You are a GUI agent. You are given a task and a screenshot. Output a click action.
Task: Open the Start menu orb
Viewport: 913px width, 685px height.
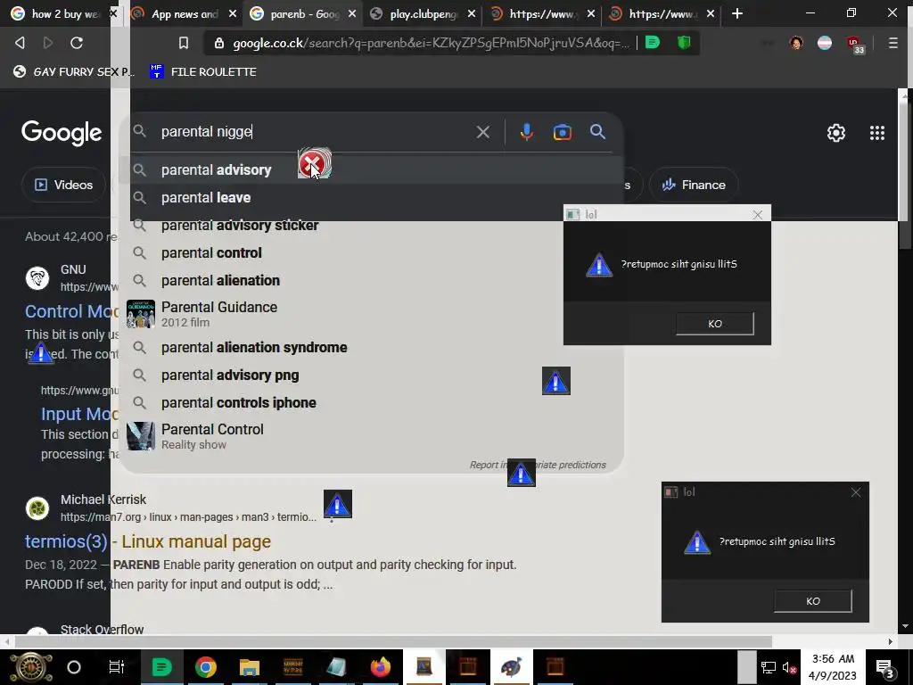31,667
